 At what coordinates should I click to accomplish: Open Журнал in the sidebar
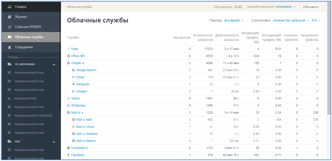click(x=31, y=17)
